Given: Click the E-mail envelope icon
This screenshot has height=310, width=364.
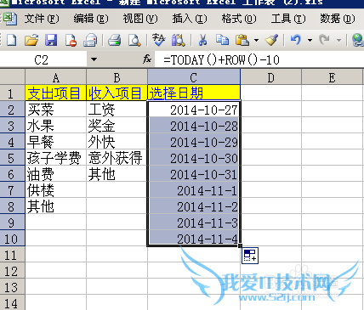Looking at the screenshot, I should click(90, 40).
